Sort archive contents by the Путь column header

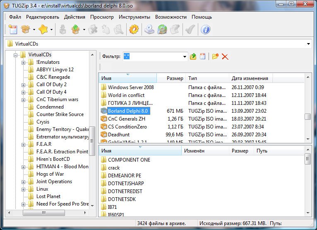coord(279,150)
